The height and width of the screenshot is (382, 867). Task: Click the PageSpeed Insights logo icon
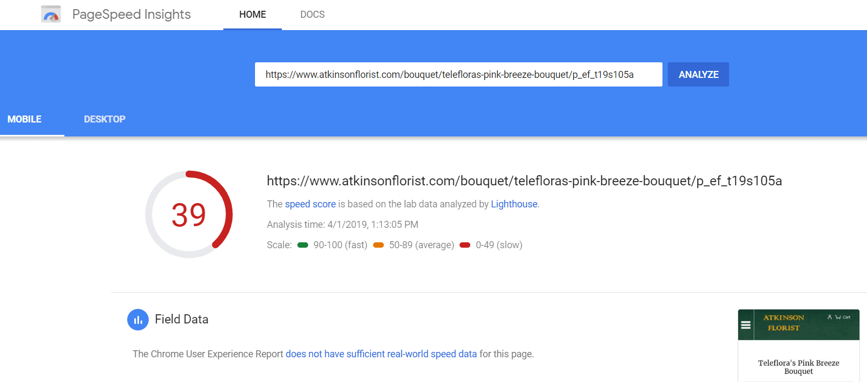click(51, 15)
